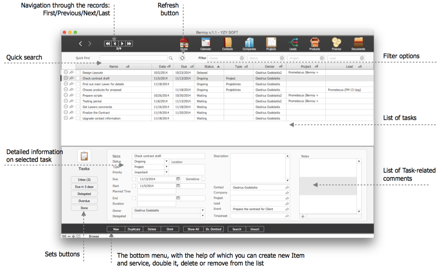
Task: Open the Products module icon
Action: pyautogui.click(x=314, y=43)
